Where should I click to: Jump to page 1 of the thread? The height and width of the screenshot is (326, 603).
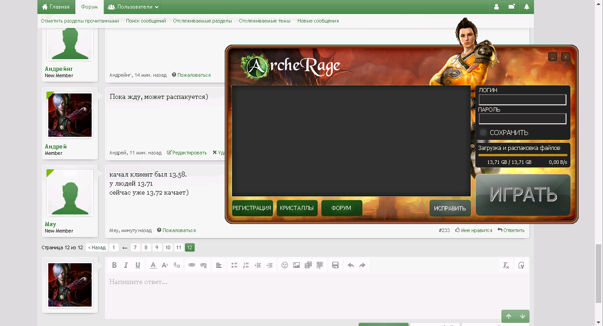(114, 247)
